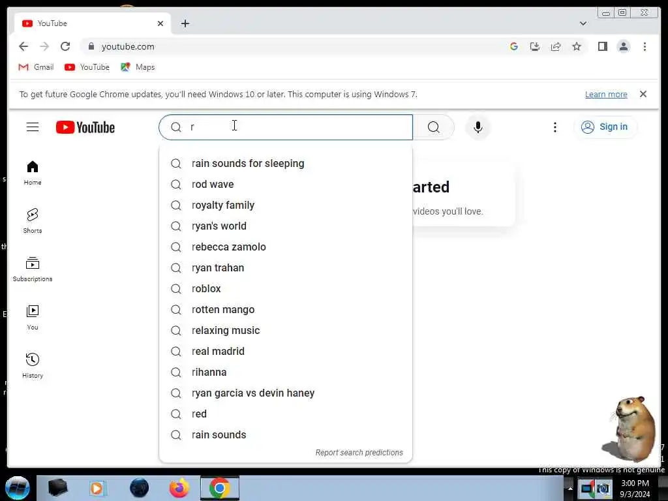Select suggestion ryan trahan
Screen dimensions: 668x501
(x=286, y=268)
